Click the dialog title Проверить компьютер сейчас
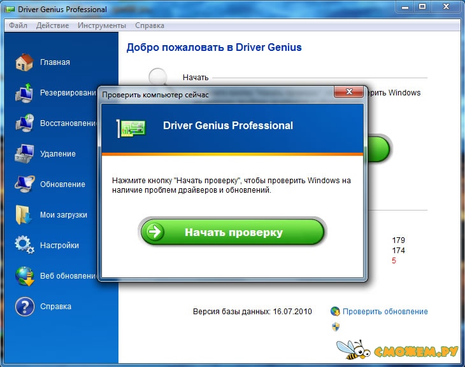This screenshot has width=465, height=367. coord(155,95)
